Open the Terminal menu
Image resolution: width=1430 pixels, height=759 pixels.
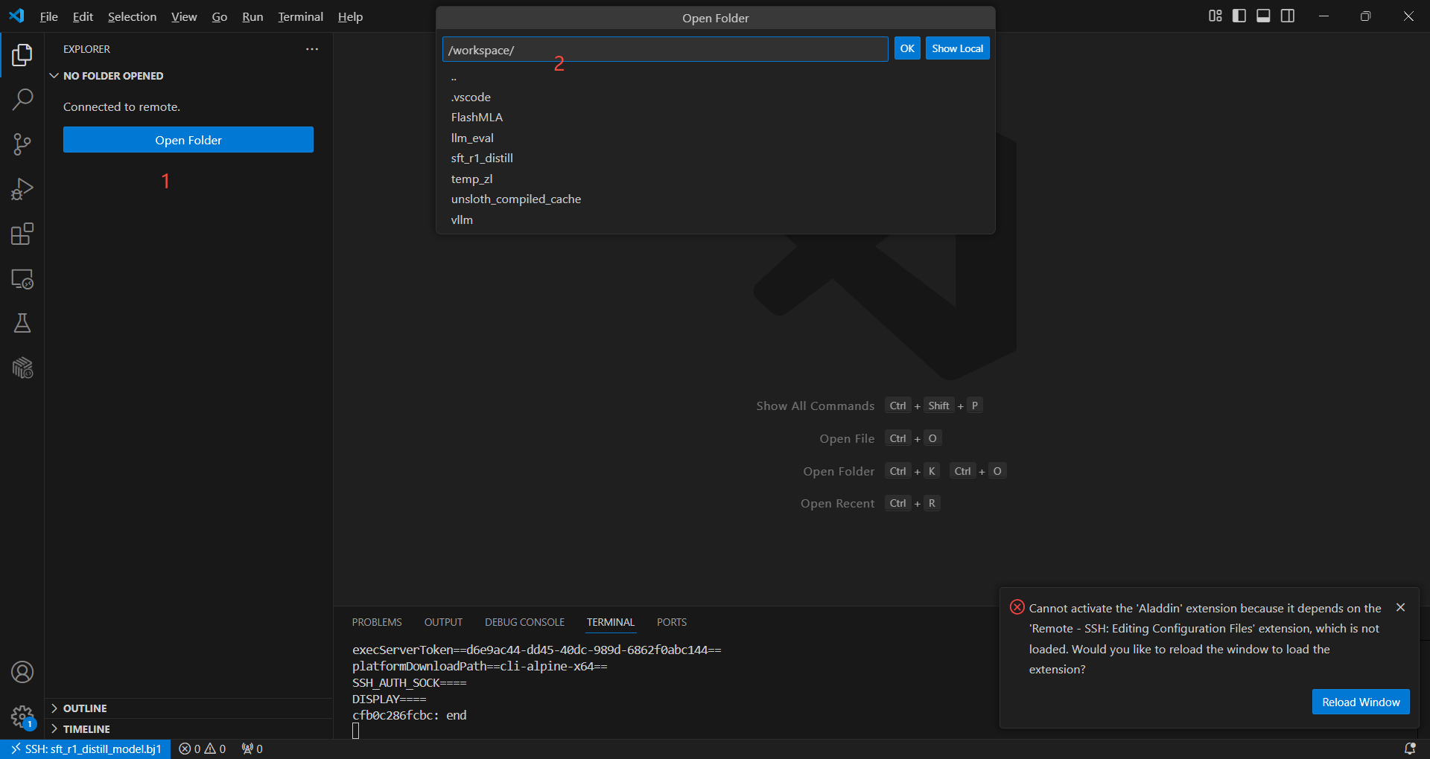click(300, 16)
